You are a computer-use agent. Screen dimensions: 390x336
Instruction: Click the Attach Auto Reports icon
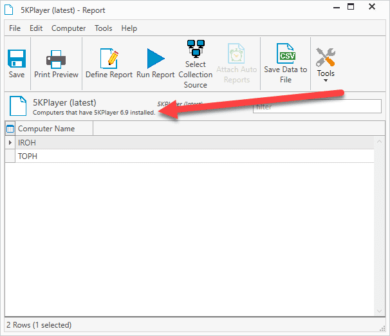click(236, 53)
